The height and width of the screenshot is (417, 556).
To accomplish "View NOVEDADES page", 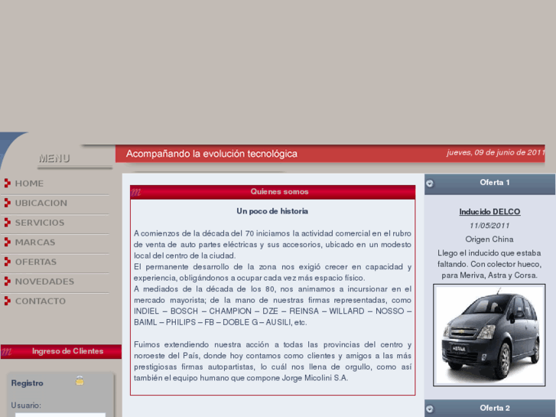I will [x=44, y=282].
